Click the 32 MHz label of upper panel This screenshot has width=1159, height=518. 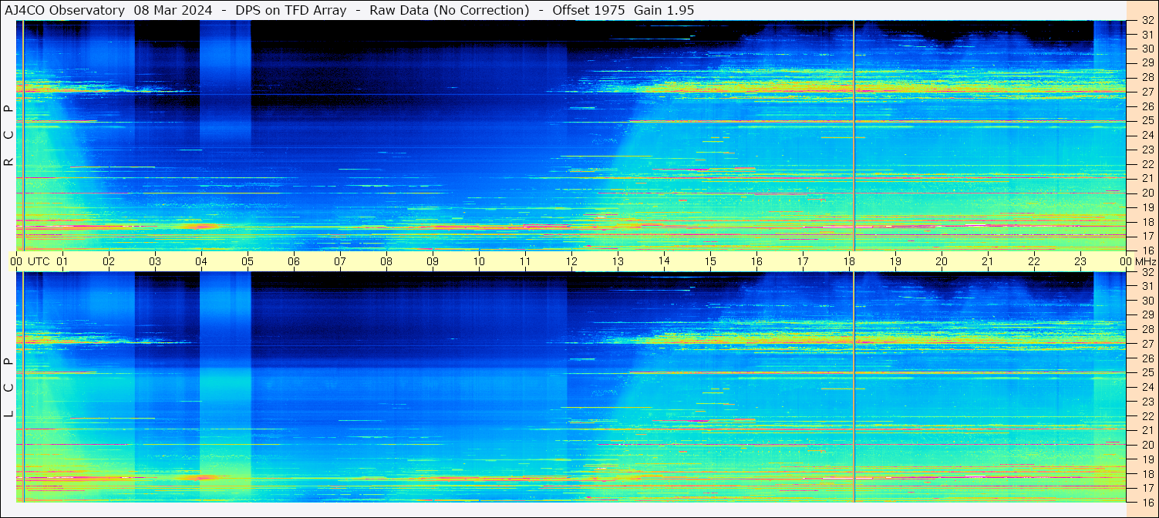click(x=1147, y=22)
